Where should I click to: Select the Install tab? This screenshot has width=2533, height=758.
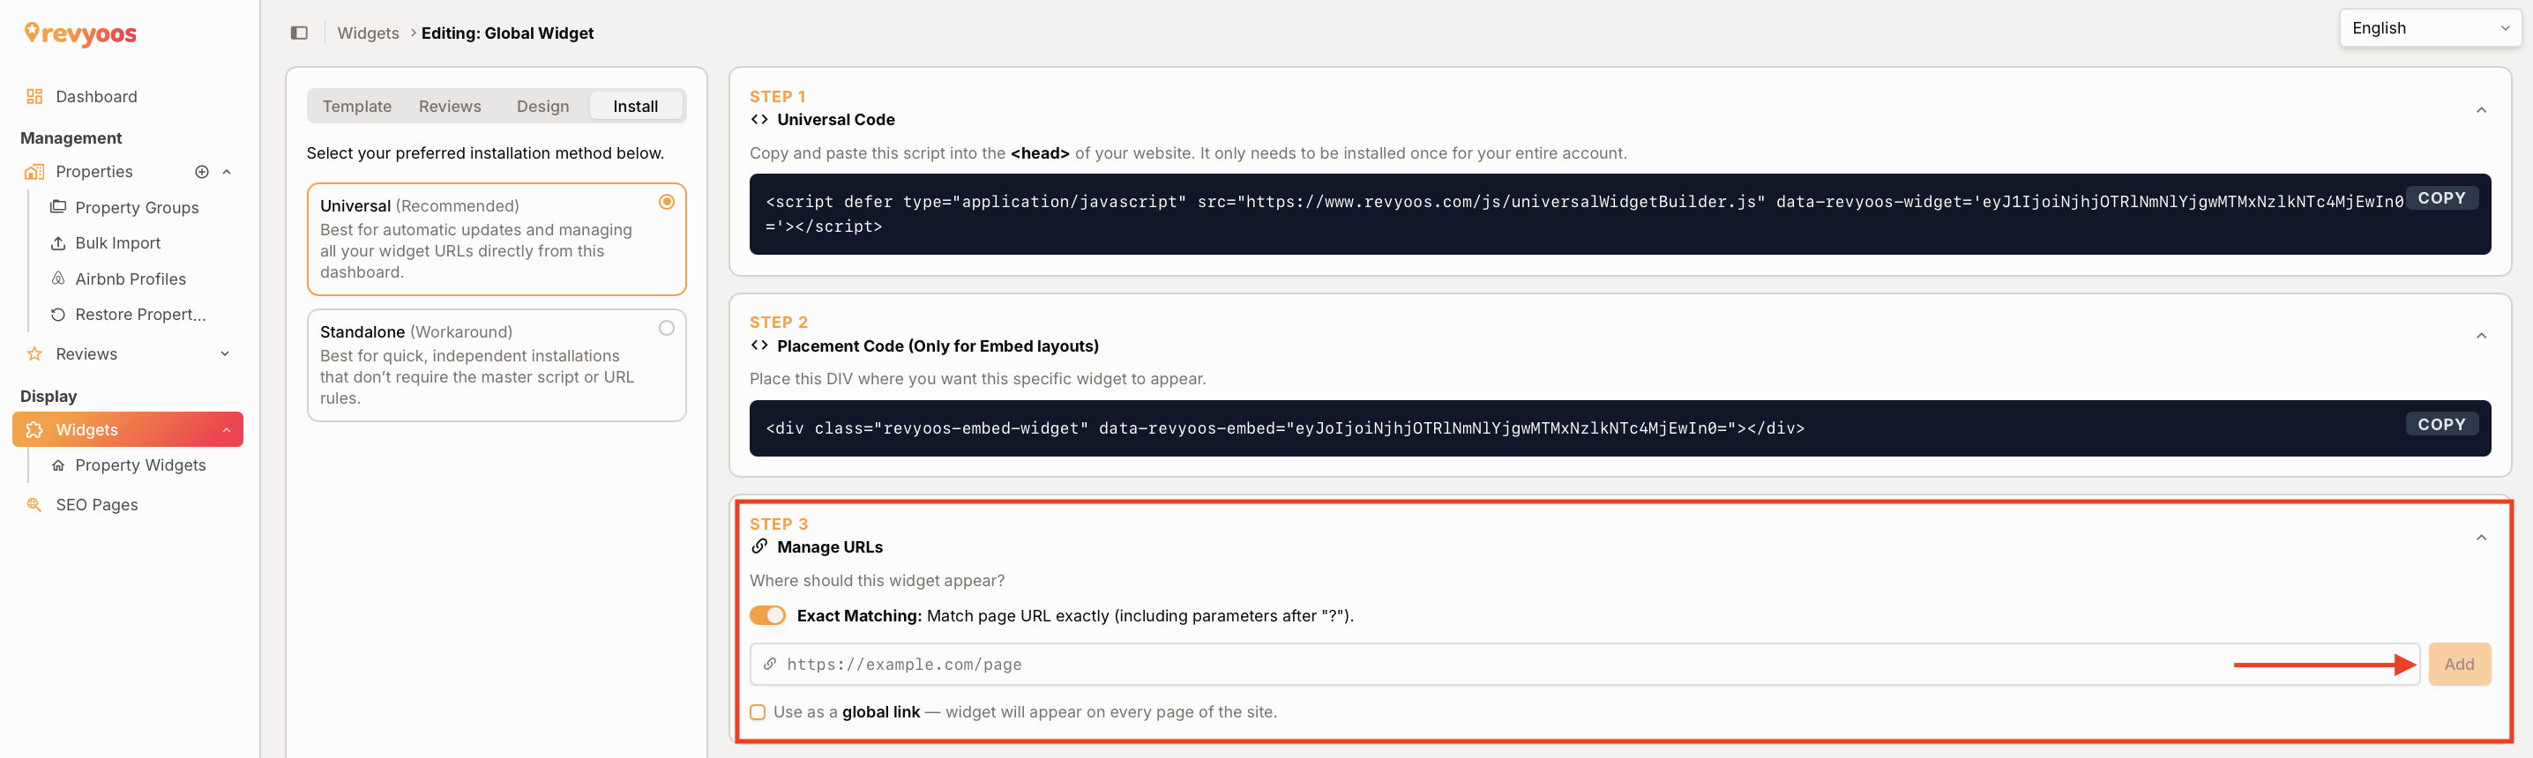[x=635, y=106]
